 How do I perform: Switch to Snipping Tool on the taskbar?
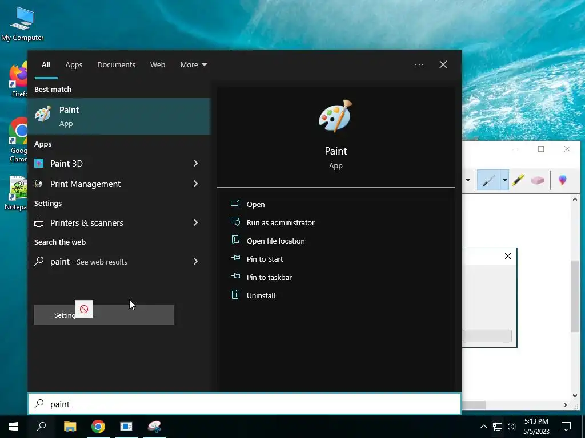pos(154,427)
